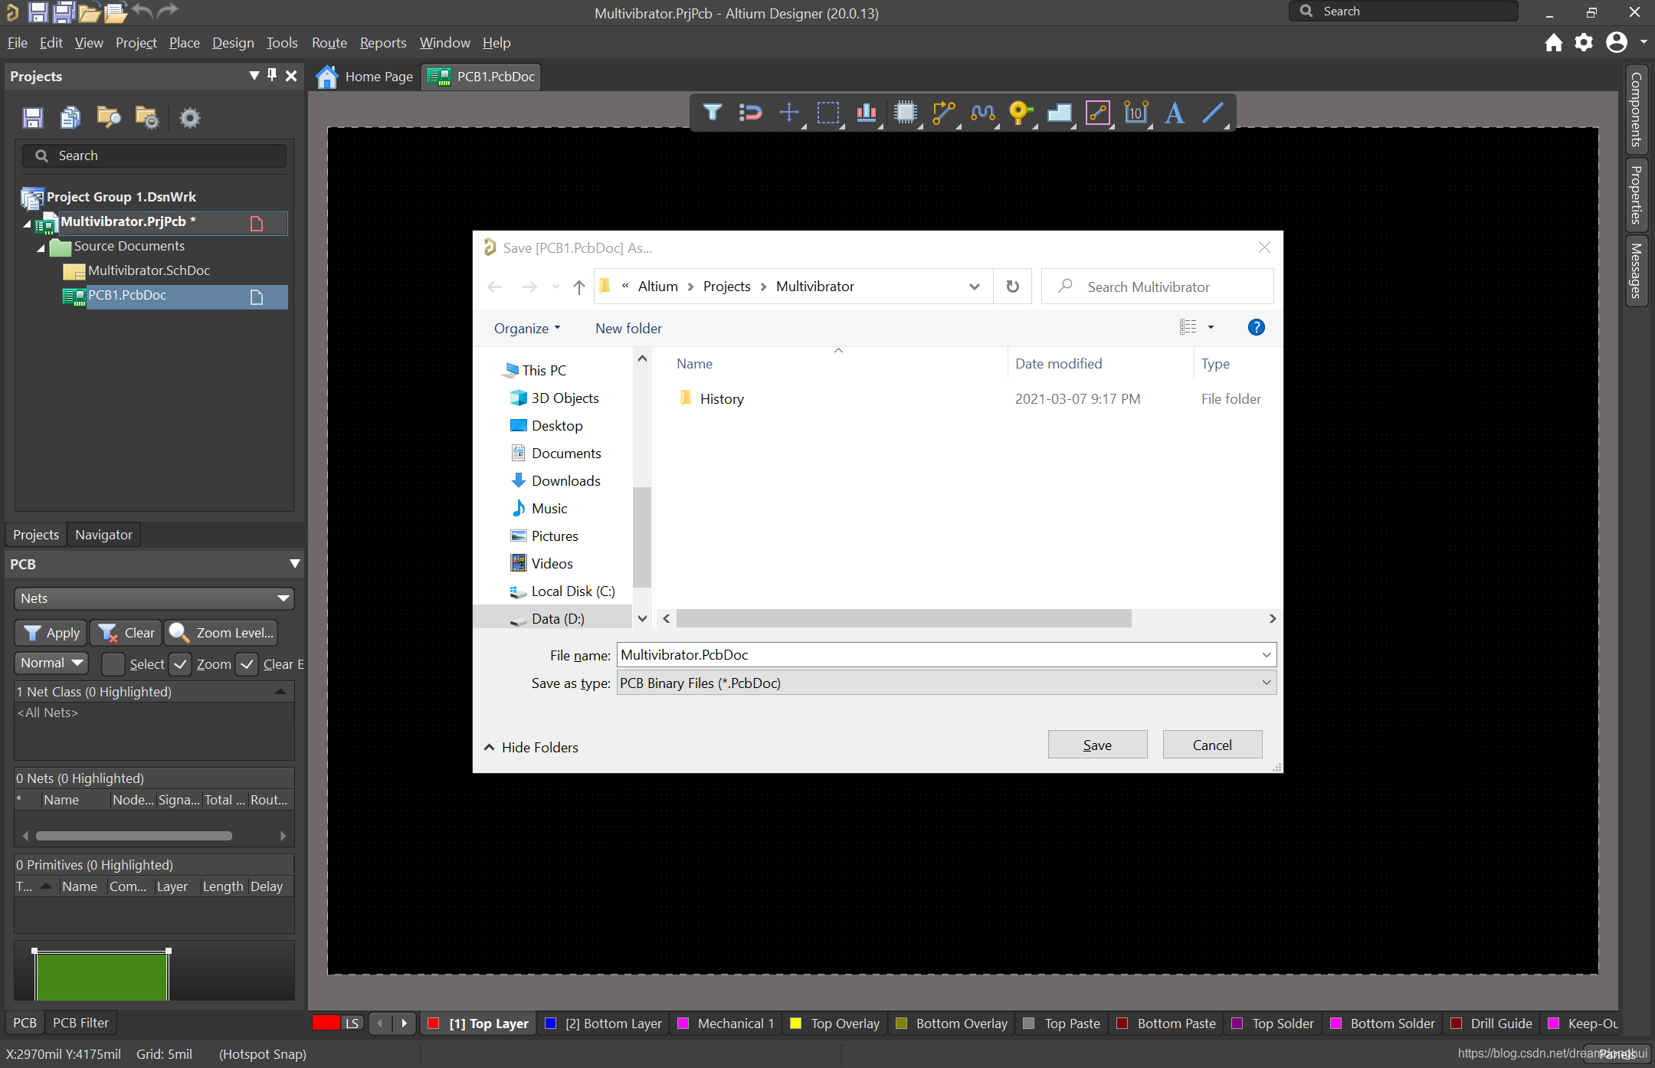Click the Place String text tool

point(1174,113)
